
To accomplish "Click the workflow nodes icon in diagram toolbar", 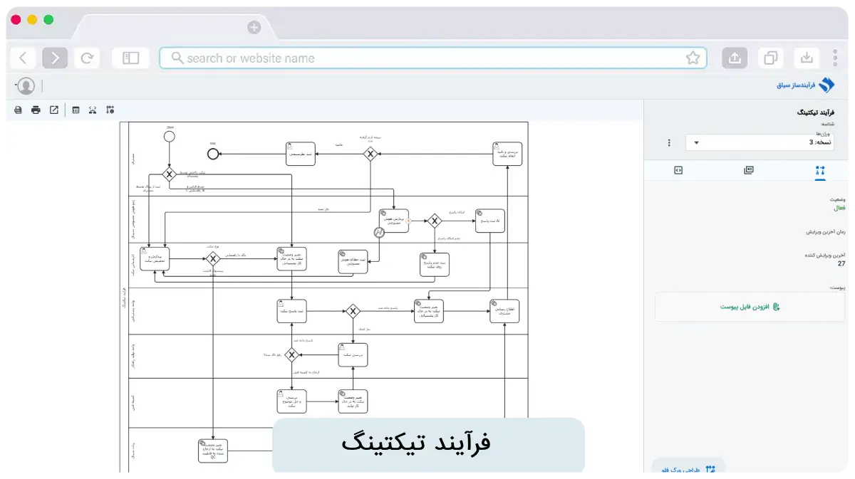I will (x=110, y=110).
